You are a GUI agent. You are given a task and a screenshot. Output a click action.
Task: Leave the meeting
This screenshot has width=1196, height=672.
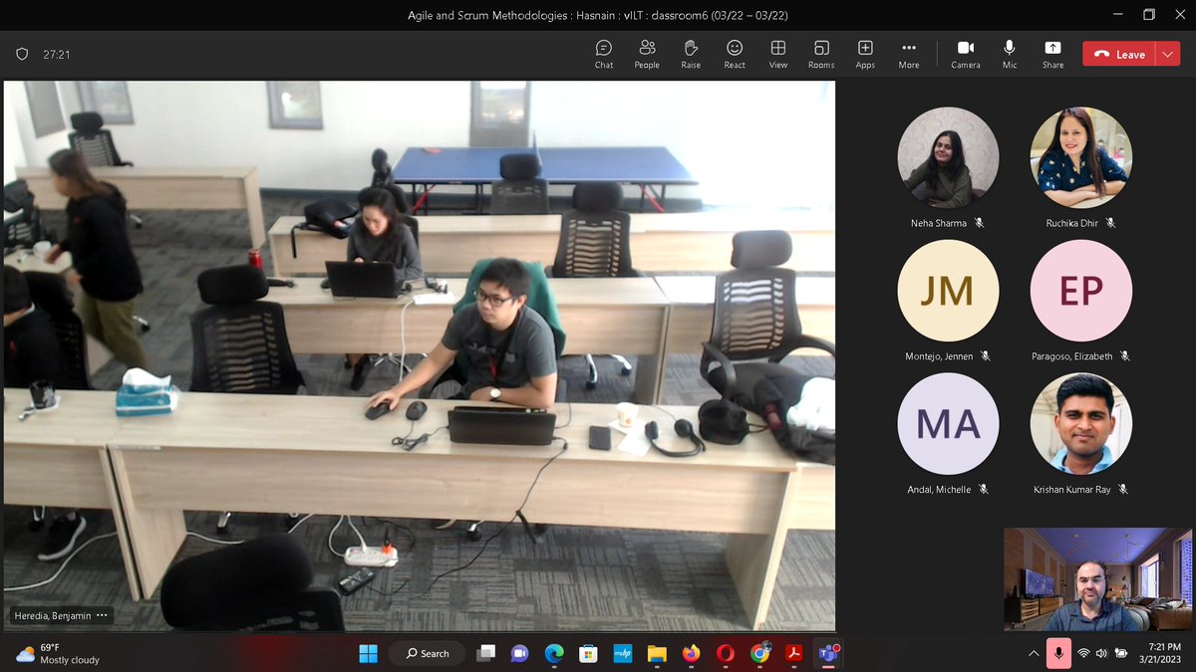pyautogui.click(x=1119, y=55)
